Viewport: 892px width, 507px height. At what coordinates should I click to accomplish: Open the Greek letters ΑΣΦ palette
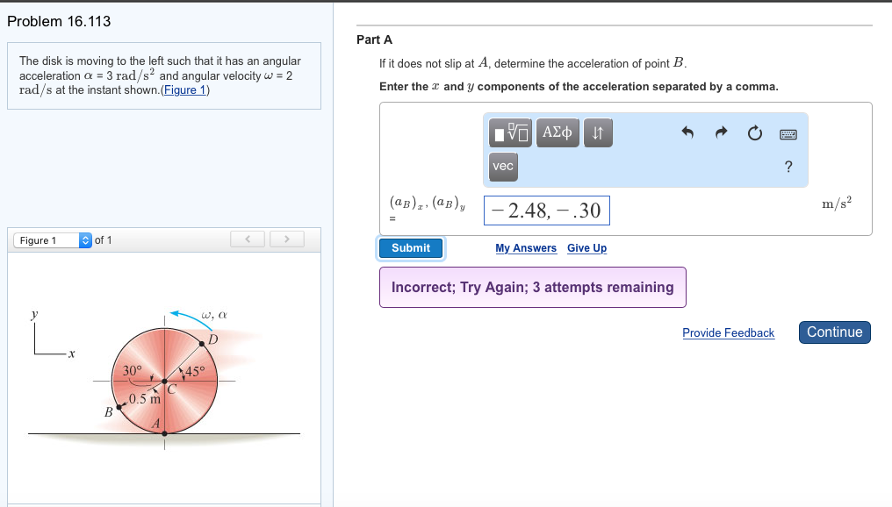pyautogui.click(x=557, y=132)
